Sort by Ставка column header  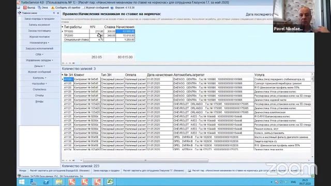[110, 27]
